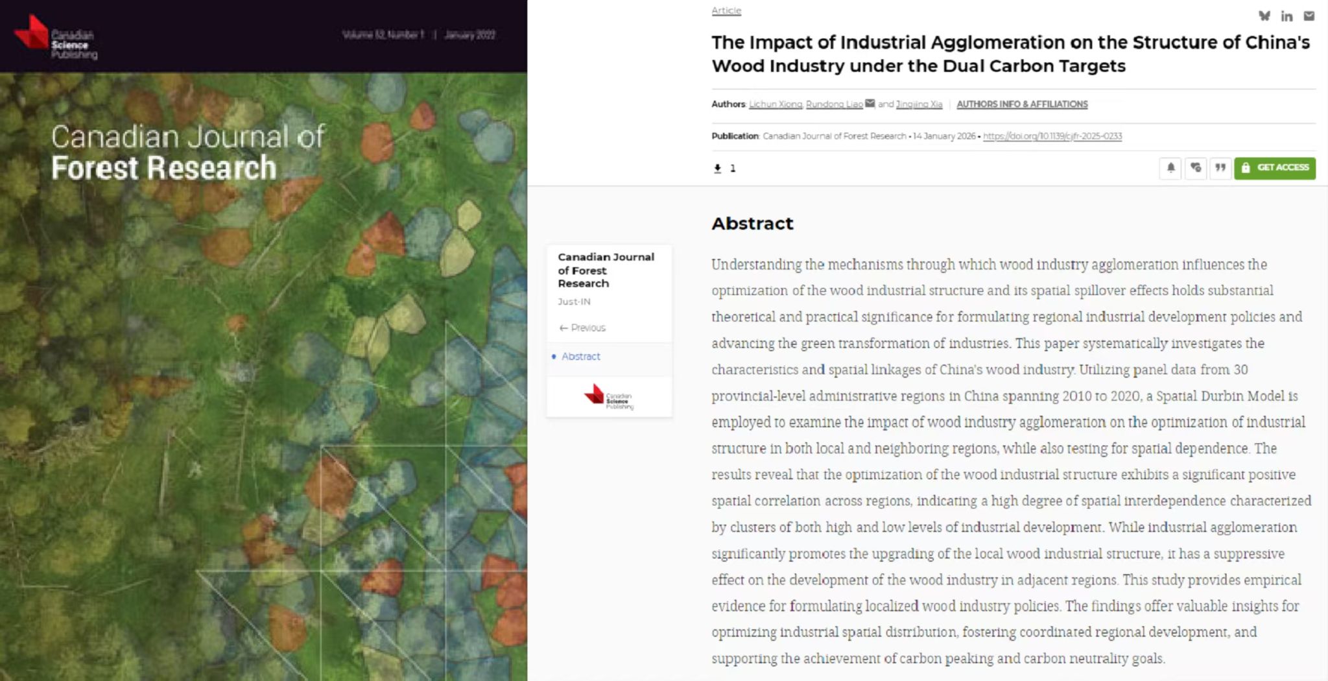Select Abstract in the sidebar navigation
The image size is (1328, 681).
[x=580, y=357]
